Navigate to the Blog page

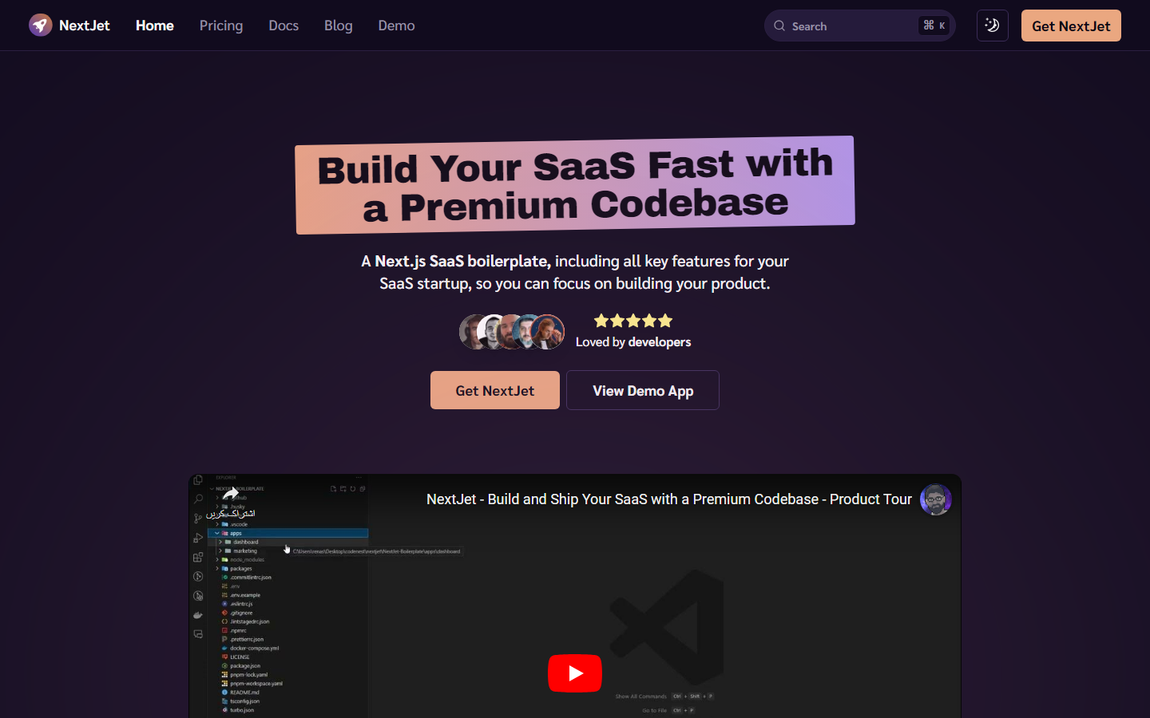coord(338,26)
